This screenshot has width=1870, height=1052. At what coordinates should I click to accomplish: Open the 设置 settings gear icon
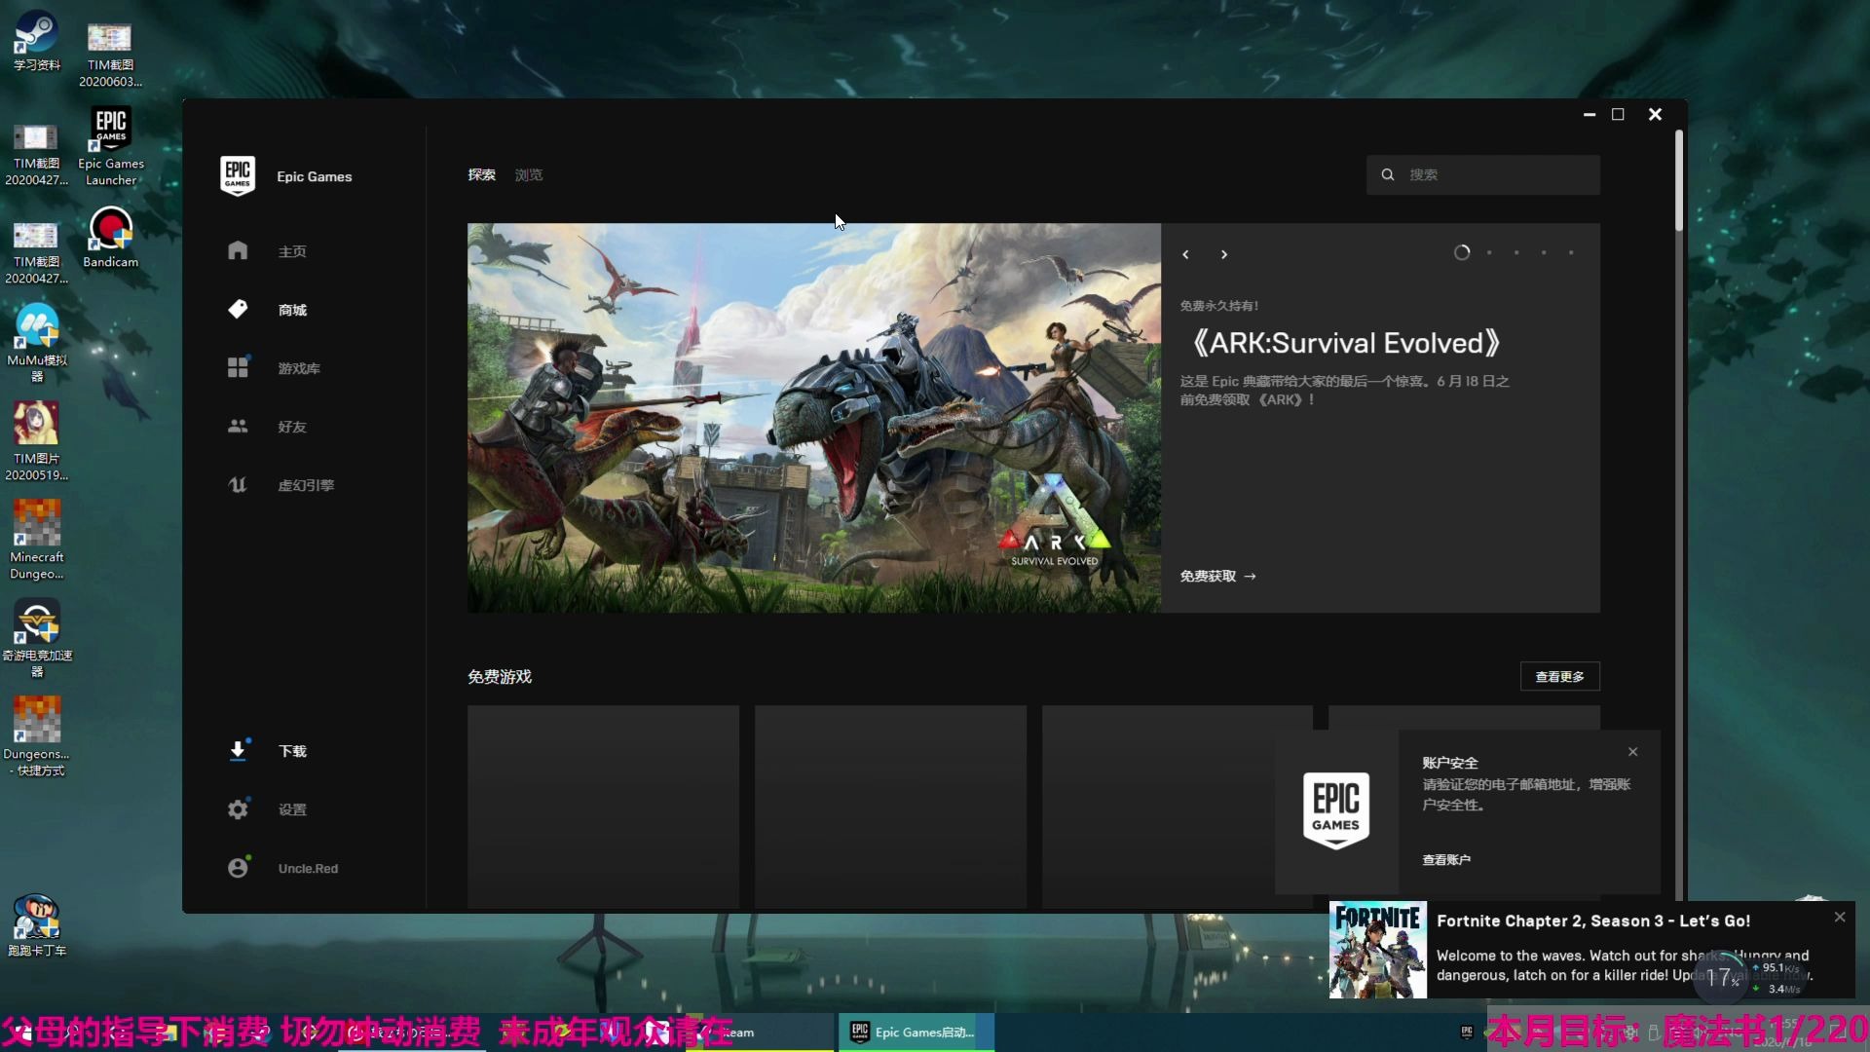point(238,809)
